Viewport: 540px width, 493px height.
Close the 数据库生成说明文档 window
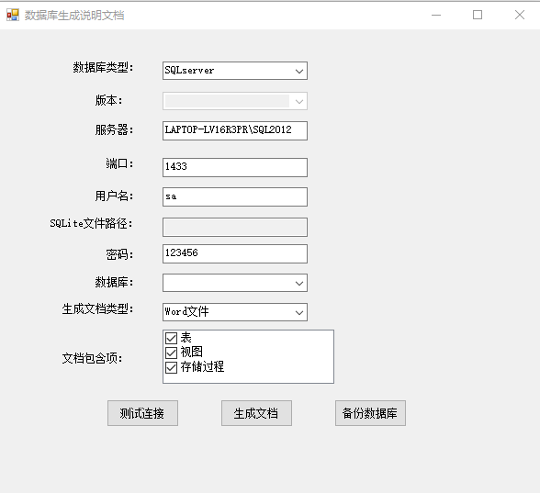[520, 15]
